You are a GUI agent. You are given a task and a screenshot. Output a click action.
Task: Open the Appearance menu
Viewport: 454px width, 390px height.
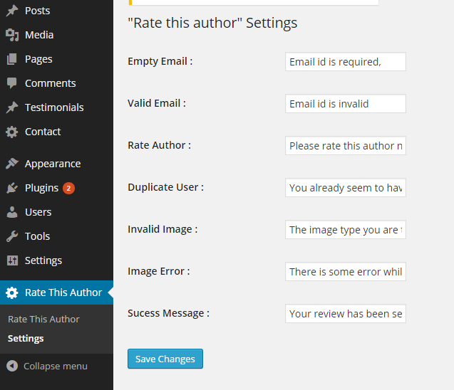pyautogui.click(x=56, y=164)
